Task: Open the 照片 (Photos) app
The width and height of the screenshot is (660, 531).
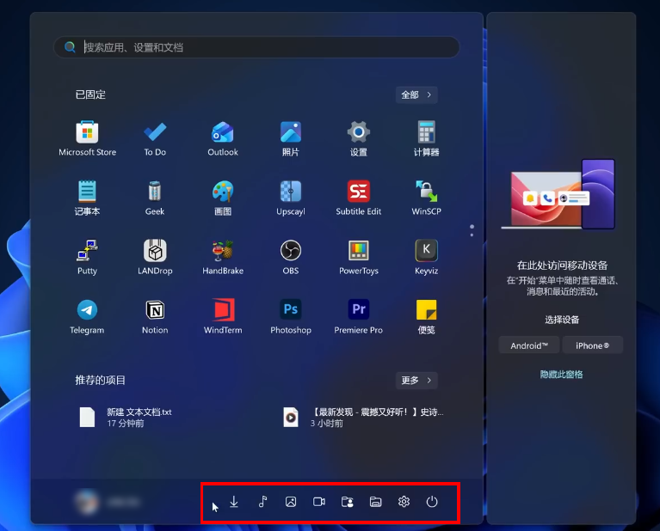Action: coord(291,138)
